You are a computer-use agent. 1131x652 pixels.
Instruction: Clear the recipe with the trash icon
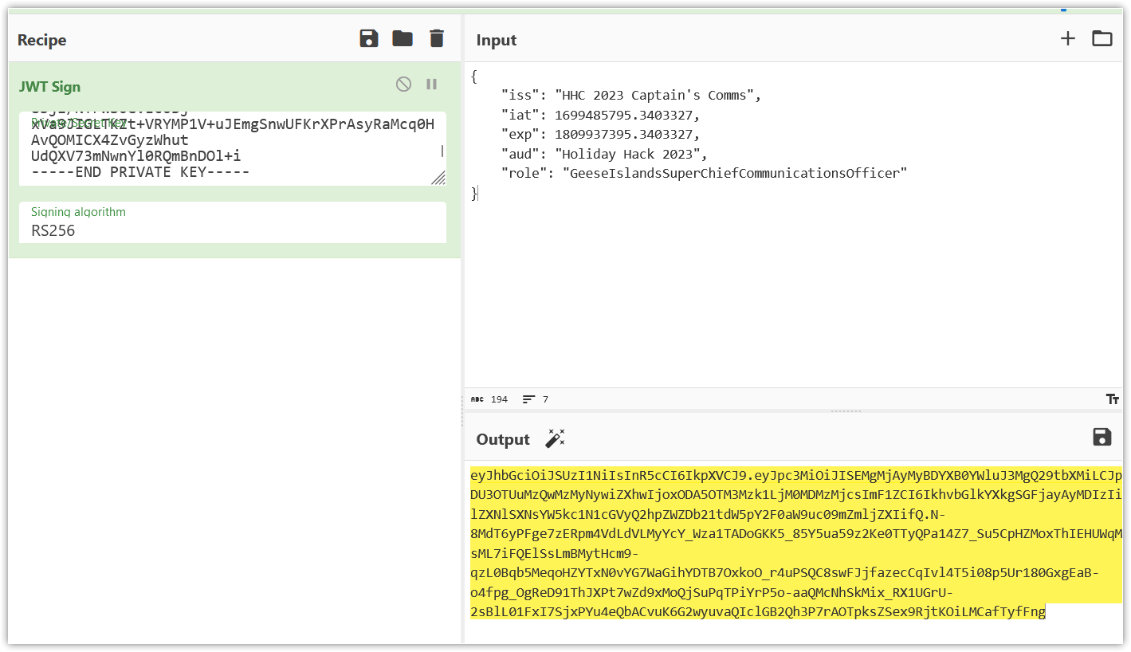436,38
